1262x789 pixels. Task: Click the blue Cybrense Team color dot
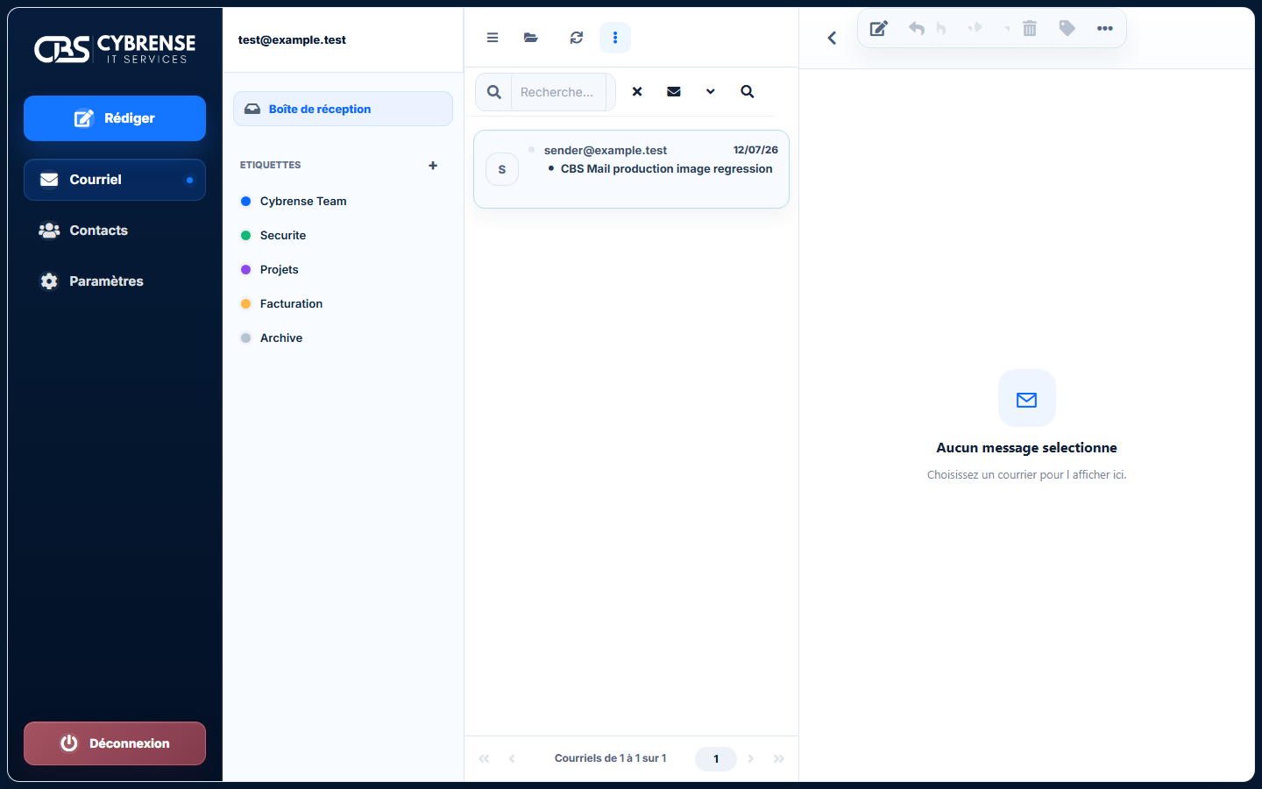(246, 201)
